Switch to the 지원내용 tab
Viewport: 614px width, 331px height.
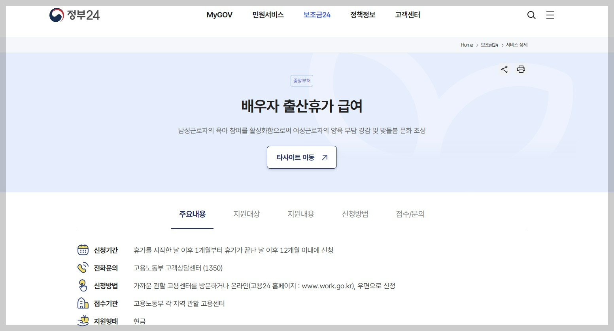[301, 214]
